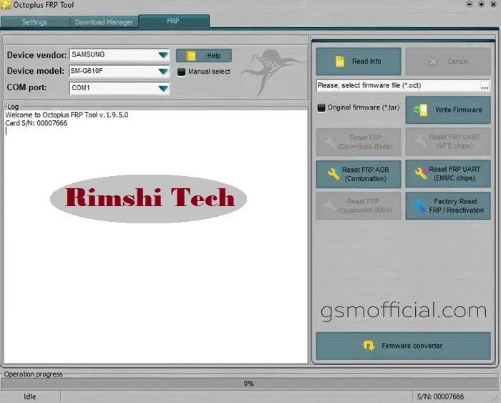The height and width of the screenshot is (403, 501).
Task: Click the Octoplus app icon in title bar
Action: (6, 5)
